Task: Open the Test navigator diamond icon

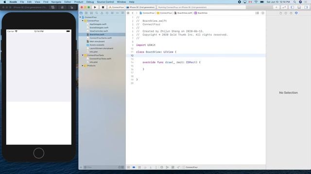Action: click(x=107, y=13)
